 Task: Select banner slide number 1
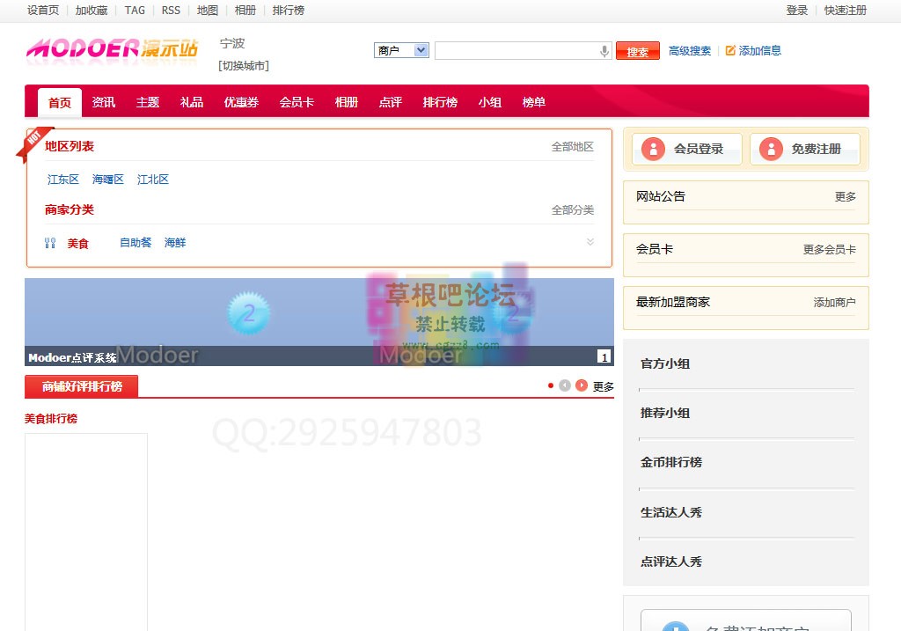pos(604,356)
